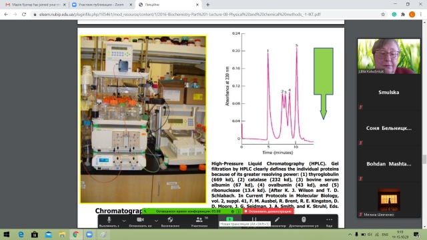The height and width of the screenshot is (240, 427).
Task: Open the video options arrow beside the camera
Action: [156, 221]
